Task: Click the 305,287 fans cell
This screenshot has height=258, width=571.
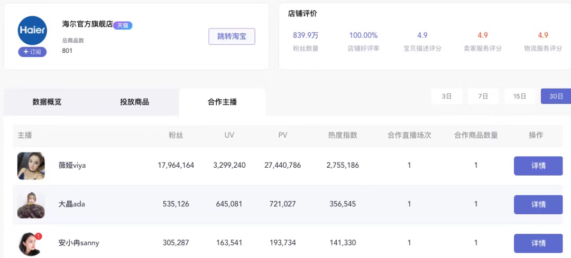Action: click(176, 243)
